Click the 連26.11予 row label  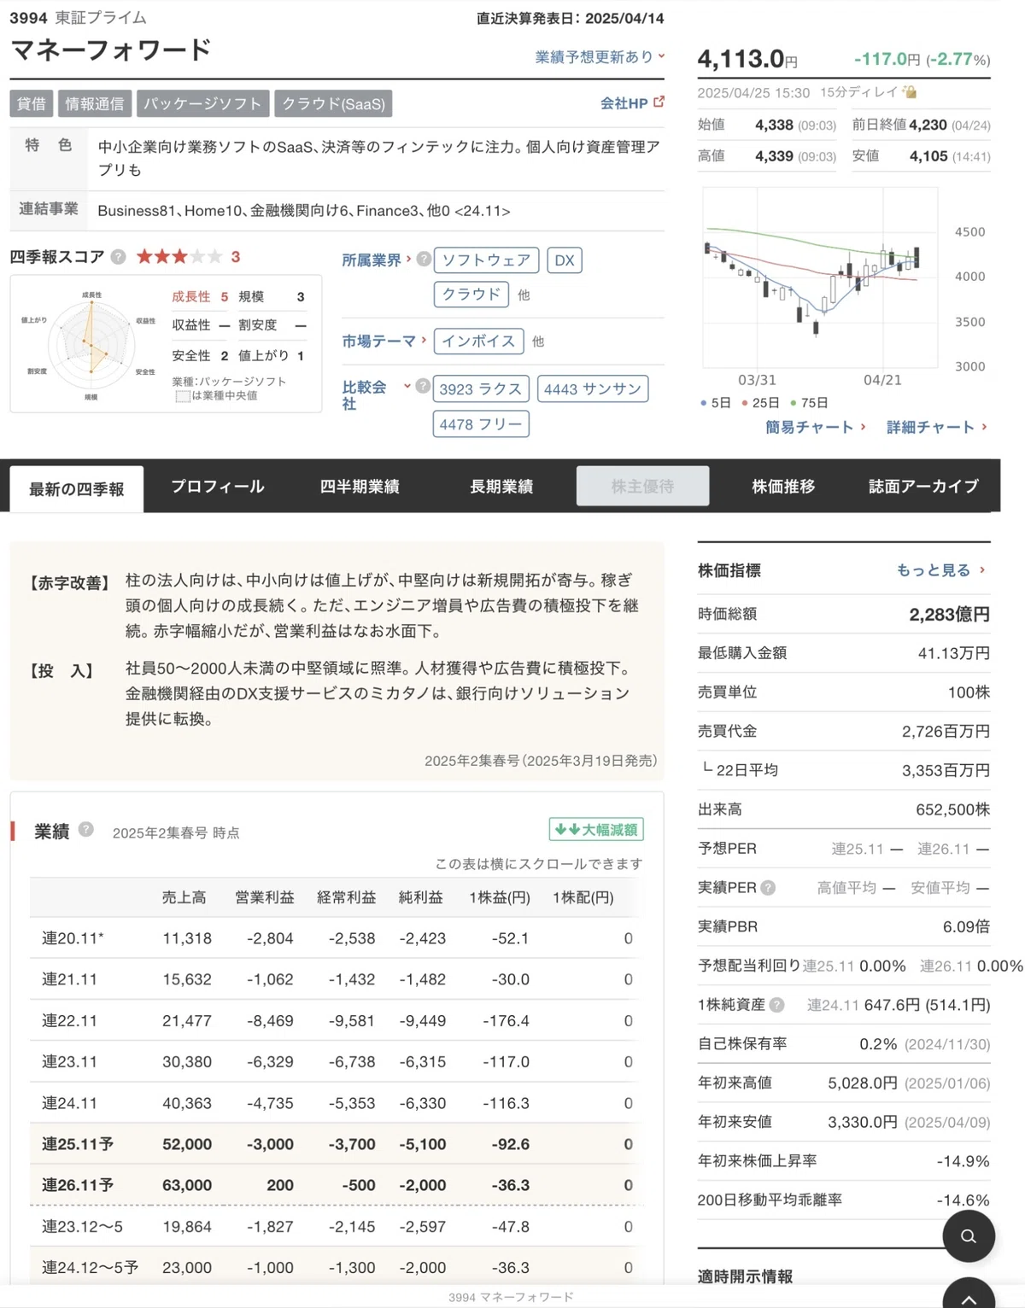pyautogui.click(x=78, y=1185)
